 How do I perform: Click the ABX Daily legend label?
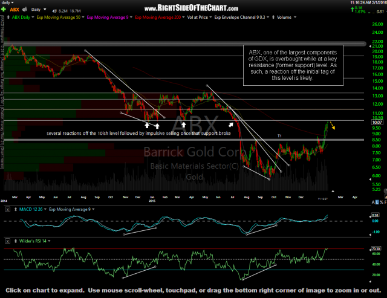pos(21,18)
